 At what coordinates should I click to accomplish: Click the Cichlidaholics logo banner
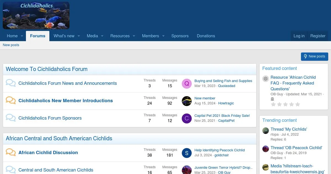pos(36,15)
